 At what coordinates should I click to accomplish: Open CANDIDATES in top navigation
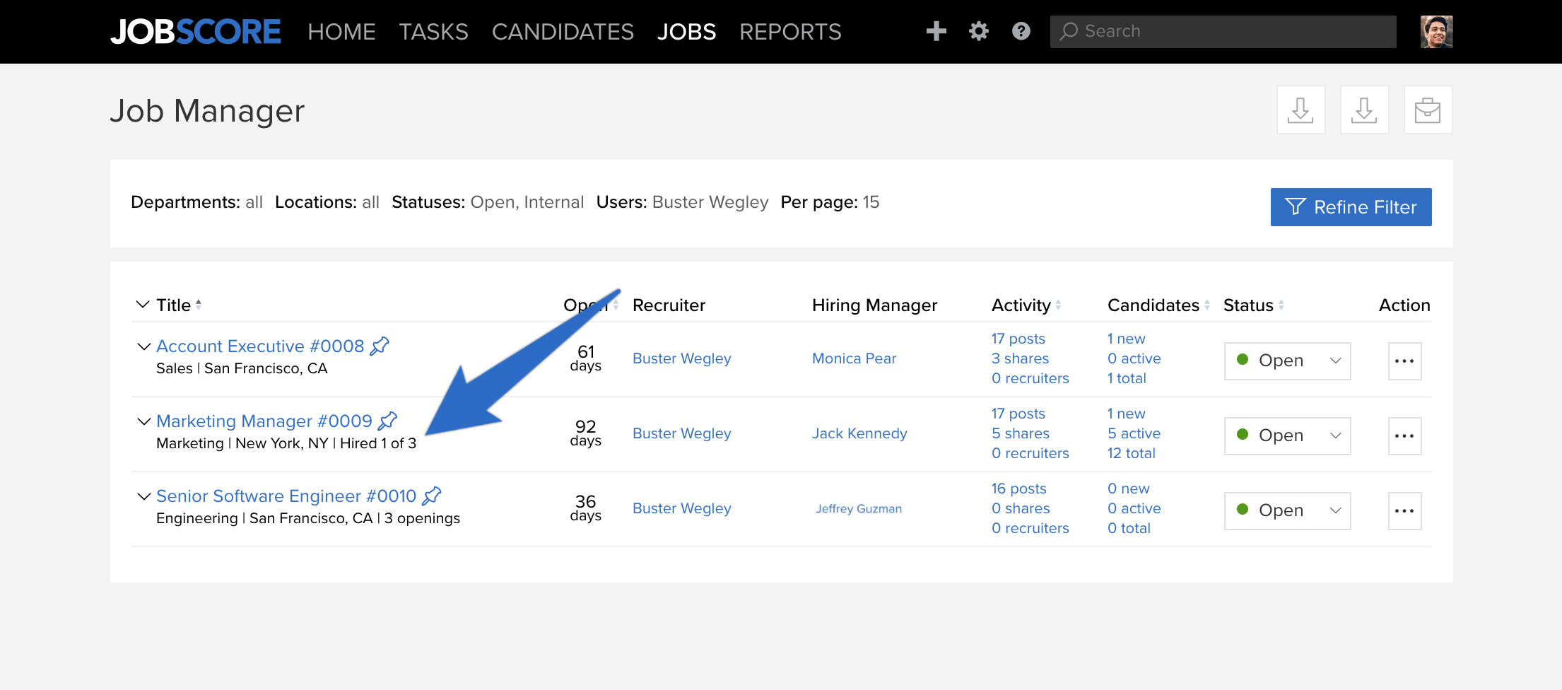[x=563, y=32]
